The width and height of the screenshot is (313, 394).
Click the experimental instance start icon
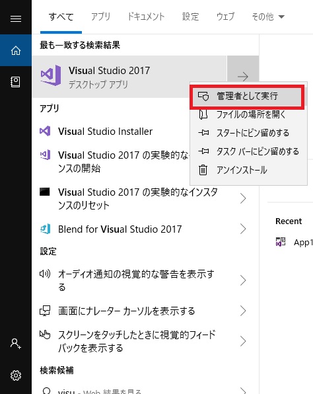coord(46,155)
